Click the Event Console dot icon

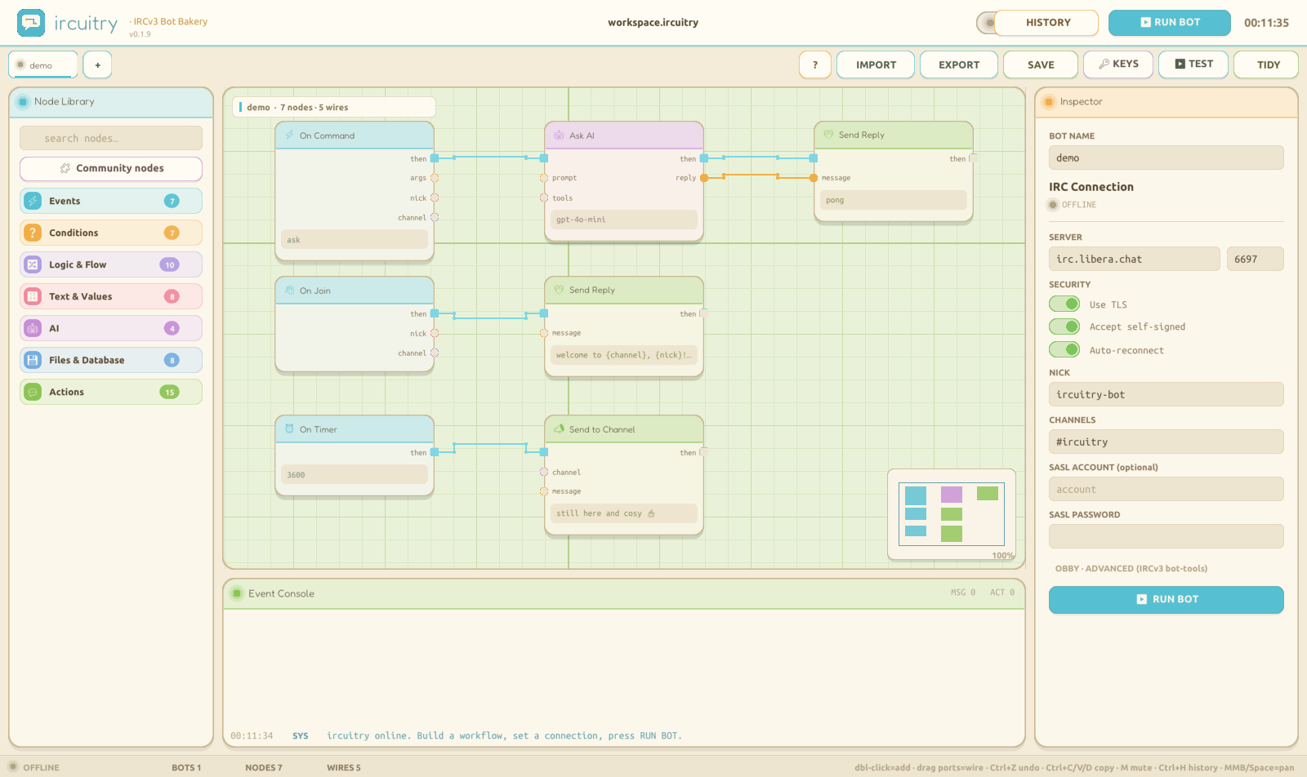237,593
